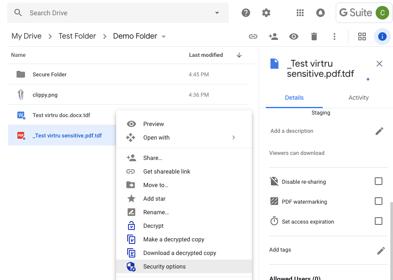Expand the search options dropdown arrow
The width and height of the screenshot is (393, 280).
coord(217,13)
